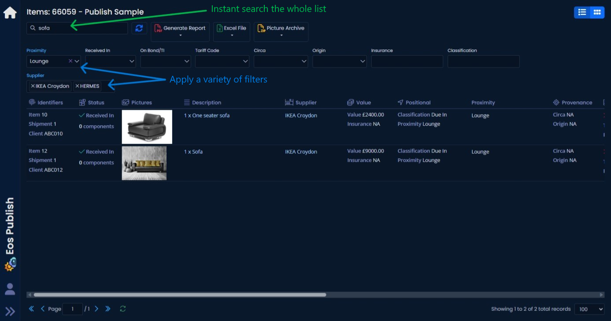Open the Received In dropdown
Image resolution: width=611 pixels, height=321 pixels.
click(x=110, y=61)
